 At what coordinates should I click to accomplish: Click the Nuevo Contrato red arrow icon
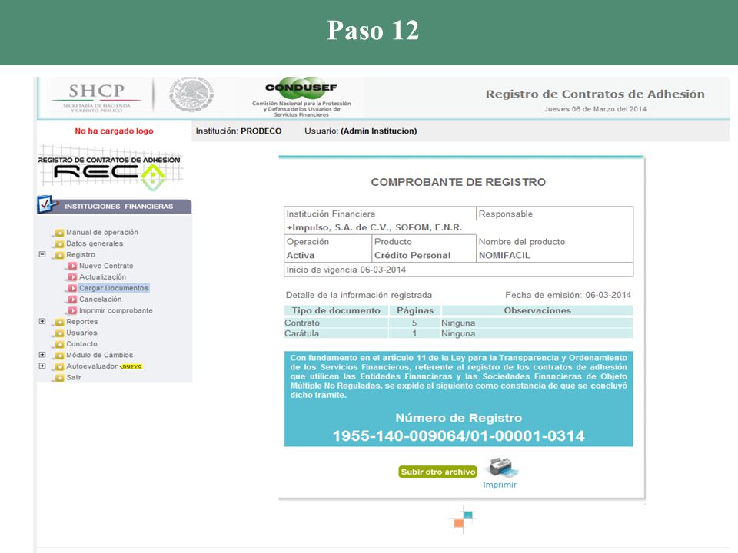tap(72, 266)
